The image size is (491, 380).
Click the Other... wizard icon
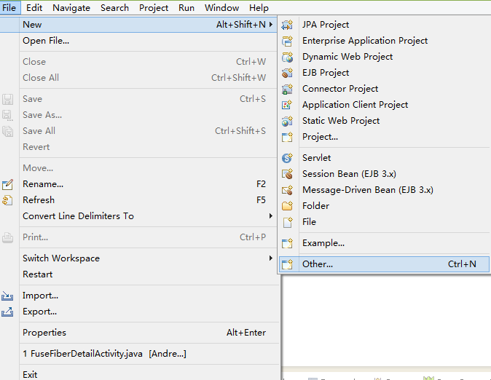[287, 264]
